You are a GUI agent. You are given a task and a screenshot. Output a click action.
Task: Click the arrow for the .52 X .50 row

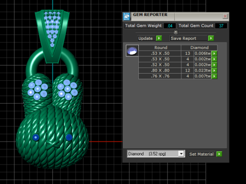click(214, 65)
